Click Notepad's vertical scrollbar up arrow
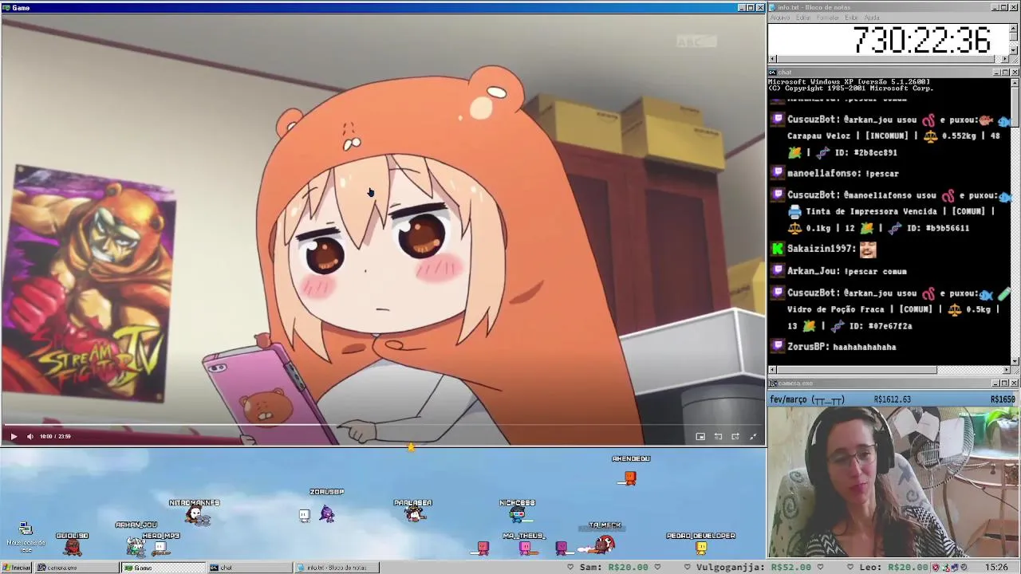Image resolution: width=1021 pixels, height=574 pixels. (x=1015, y=27)
